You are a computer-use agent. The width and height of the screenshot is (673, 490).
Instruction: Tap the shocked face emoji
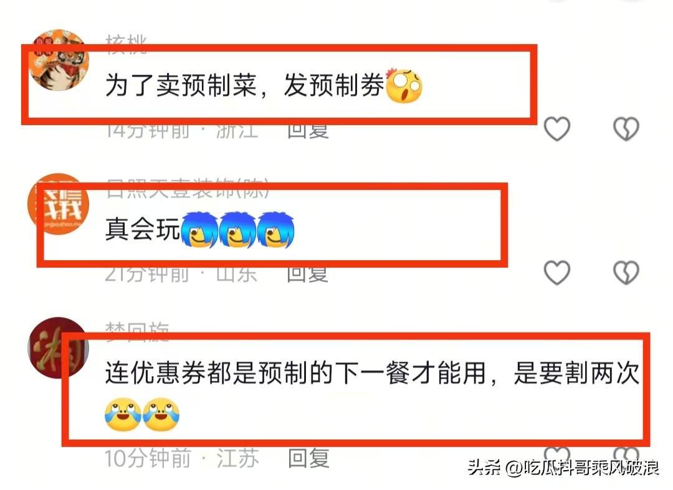point(403,86)
